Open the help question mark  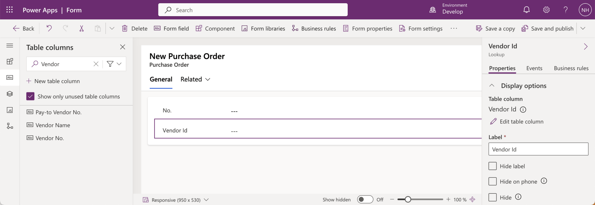click(566, 10)
